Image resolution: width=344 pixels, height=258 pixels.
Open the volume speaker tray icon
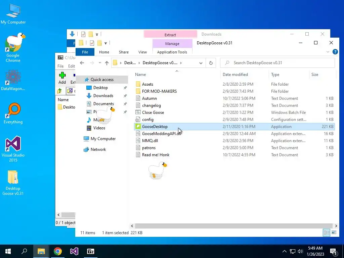300,251
